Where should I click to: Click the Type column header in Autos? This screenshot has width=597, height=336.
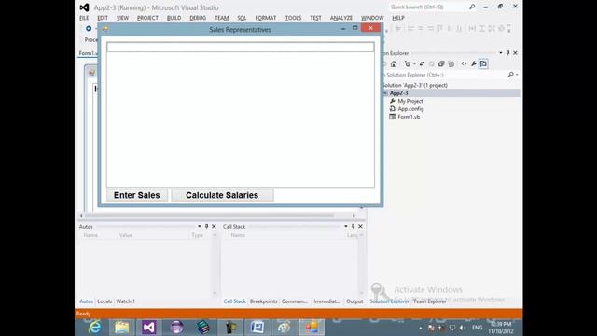click(197, 235)
